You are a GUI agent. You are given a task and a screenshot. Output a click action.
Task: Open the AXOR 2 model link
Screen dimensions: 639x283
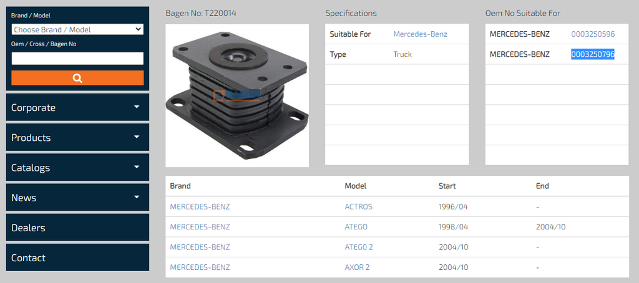click(x=357, y=267)
